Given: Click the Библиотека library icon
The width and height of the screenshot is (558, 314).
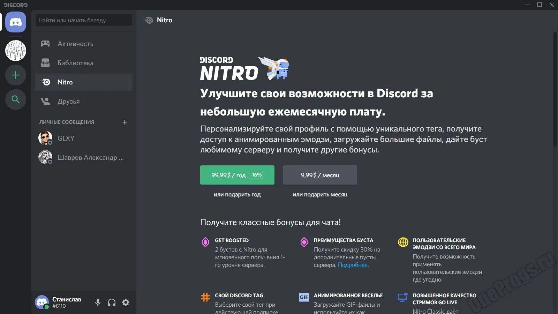Looking at the screenshot, I should (x=45, y=63).
